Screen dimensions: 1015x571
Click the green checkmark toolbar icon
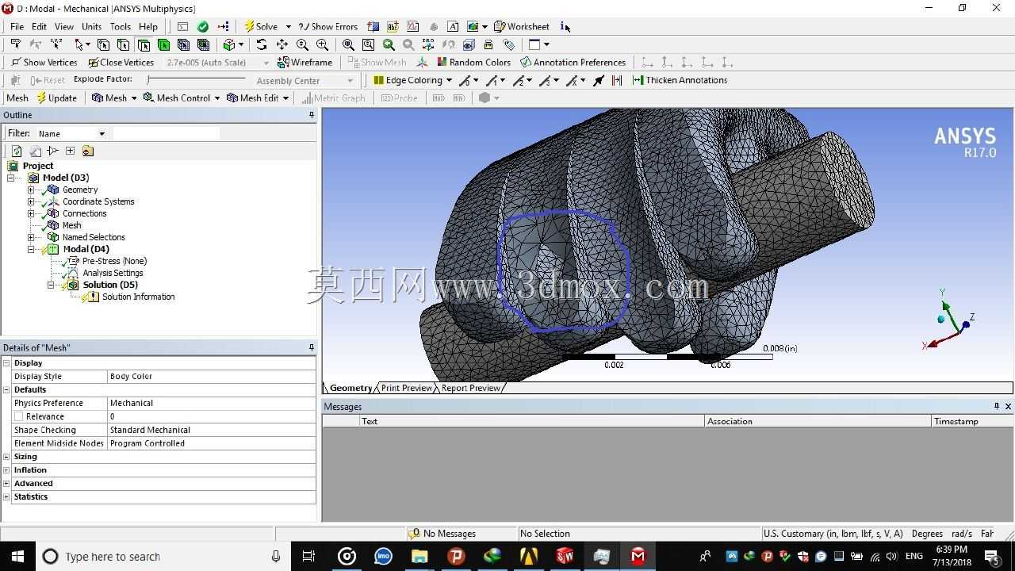(203, 26)
